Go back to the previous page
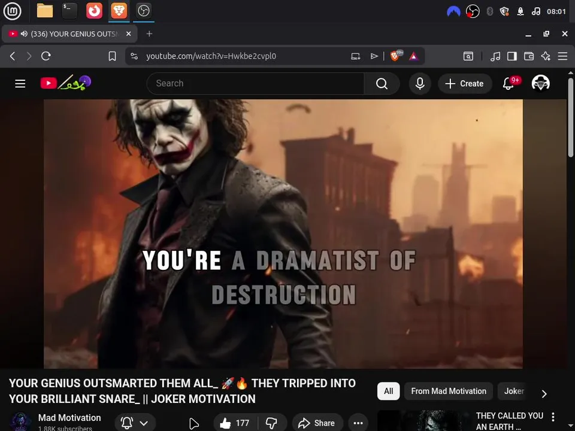This screenshot has width=575, height=431. point(13,56)
